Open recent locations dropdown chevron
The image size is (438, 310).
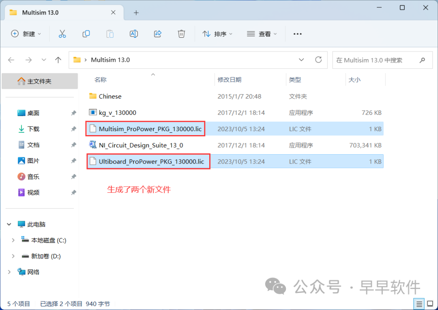[x=44, y=60]
